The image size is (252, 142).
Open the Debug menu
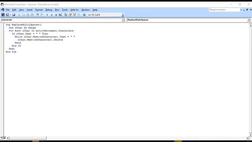(49, 10)
